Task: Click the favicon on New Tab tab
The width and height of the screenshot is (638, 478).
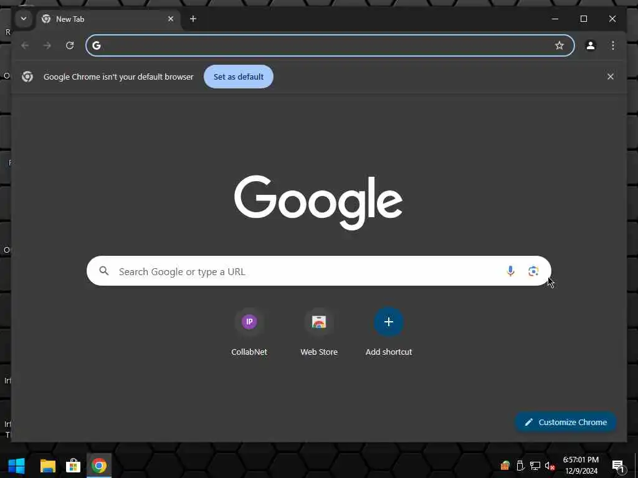Action: (46, 19)
